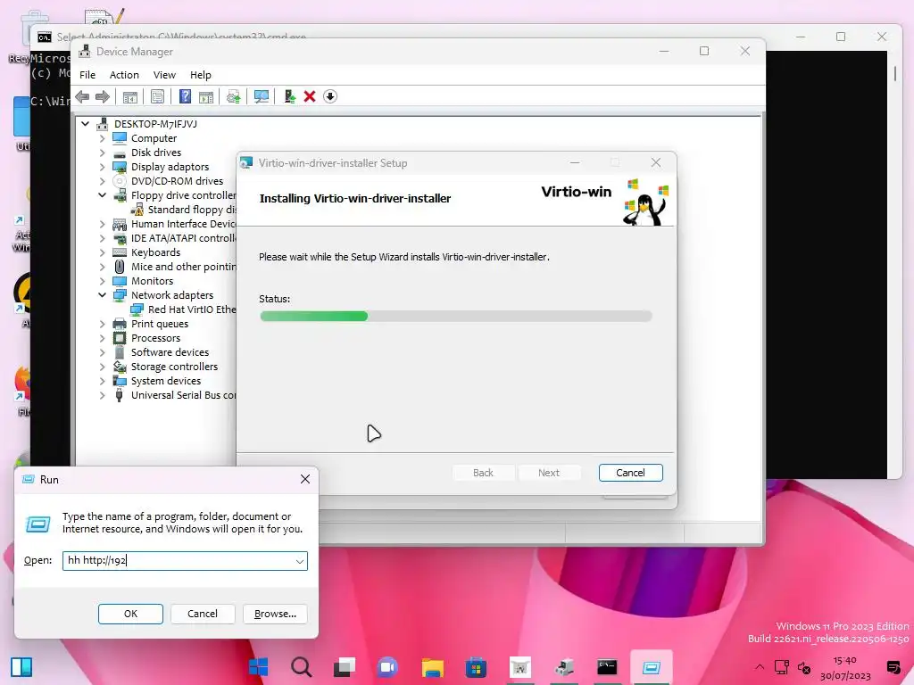Screen dimensions: 914x685
Task: Switch to the Run dialog taskbar icon
Action: point(651,667)
